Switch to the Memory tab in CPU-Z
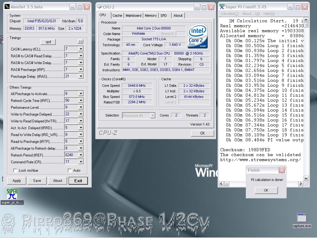Screen dimensions: 317x238 [151, 15]
